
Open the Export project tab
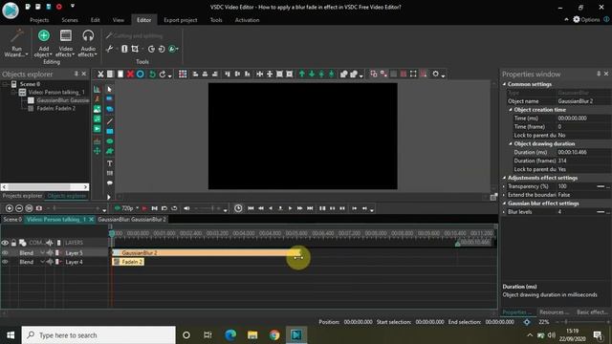click(181, 20)
